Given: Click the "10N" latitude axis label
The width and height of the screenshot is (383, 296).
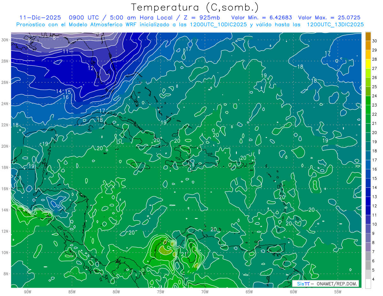Looking at the screenshot, I should (x=5, y=253).
